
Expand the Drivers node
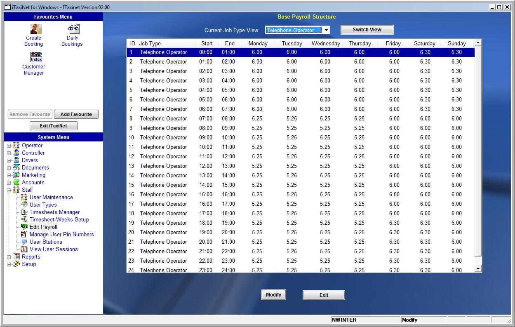[9, 160]
